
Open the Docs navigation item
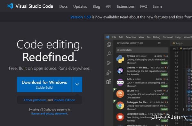63,6
